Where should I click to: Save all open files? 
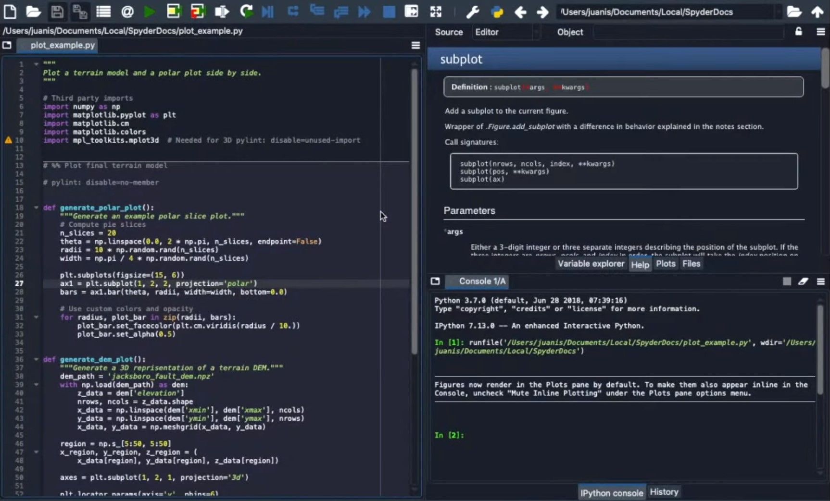click(x=80, y=11)
